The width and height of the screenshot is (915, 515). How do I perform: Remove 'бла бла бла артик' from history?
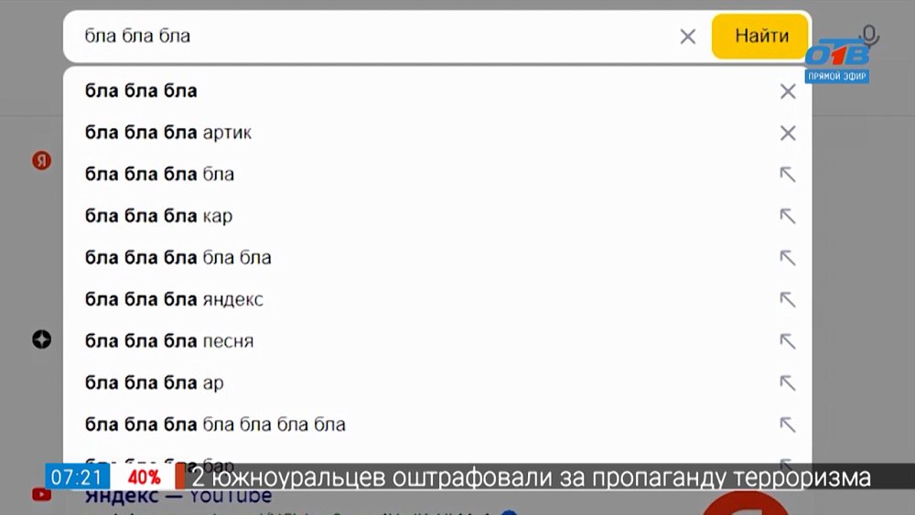tap(788, 133)
